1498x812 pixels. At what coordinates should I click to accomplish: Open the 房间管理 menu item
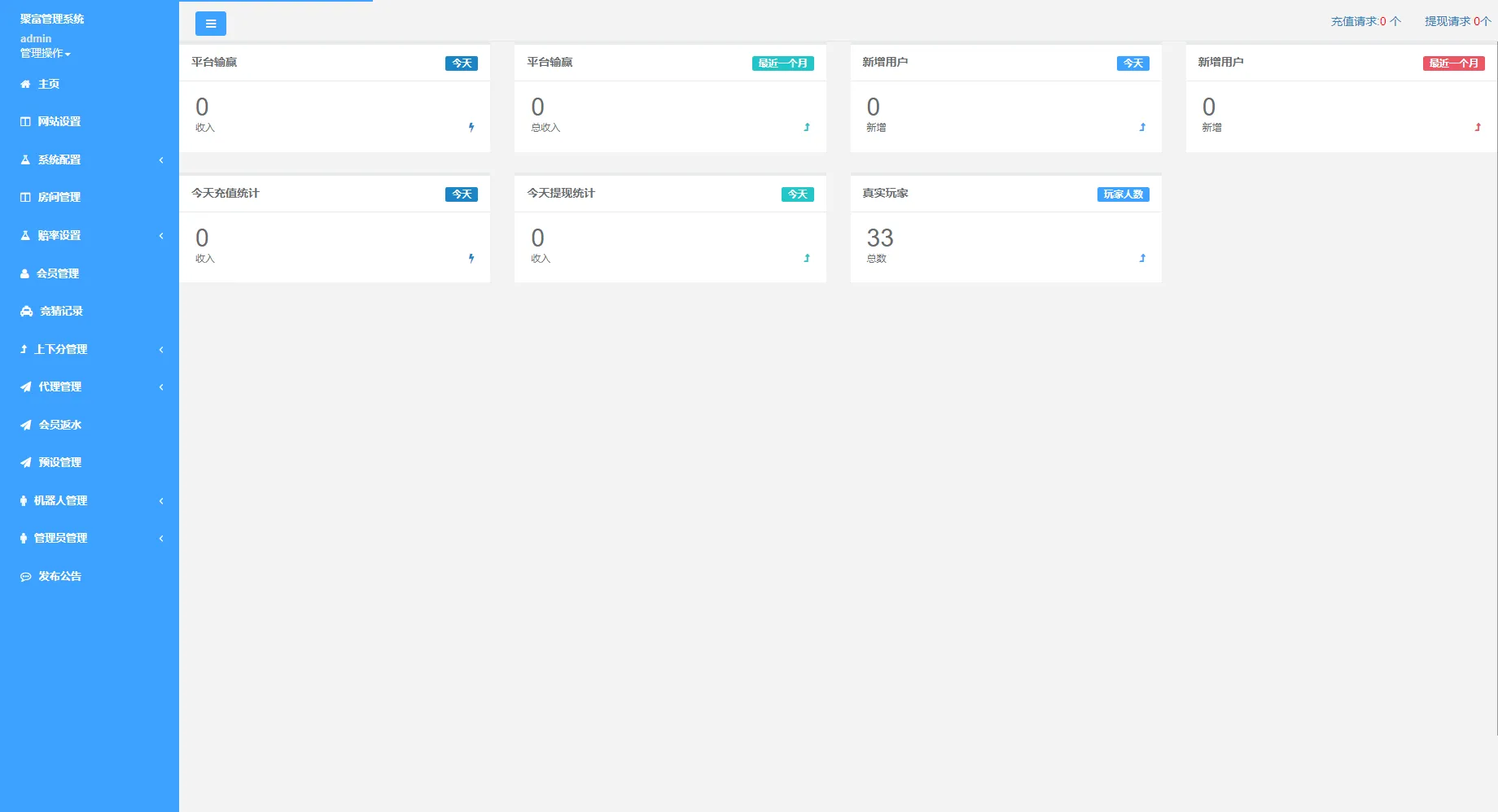59,197
